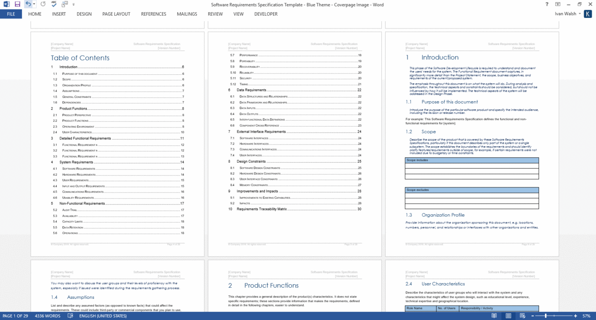Click the 57% zoom level indicator
Image resolution: width=596 pixels, height=320 pixels.
coord(587,317)
